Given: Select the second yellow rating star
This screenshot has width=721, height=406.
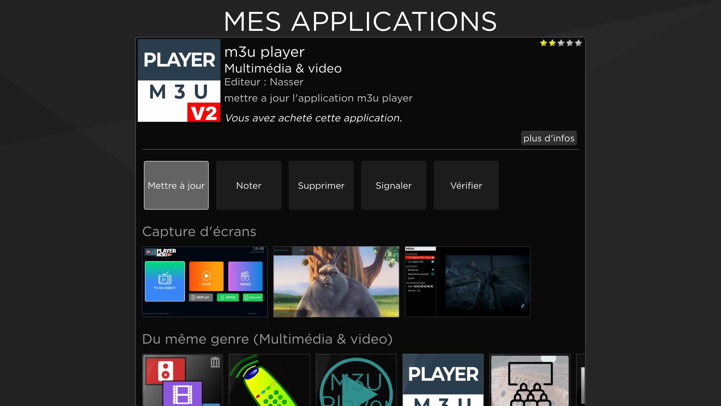Looking at the screenshot, I should [552, 43].
